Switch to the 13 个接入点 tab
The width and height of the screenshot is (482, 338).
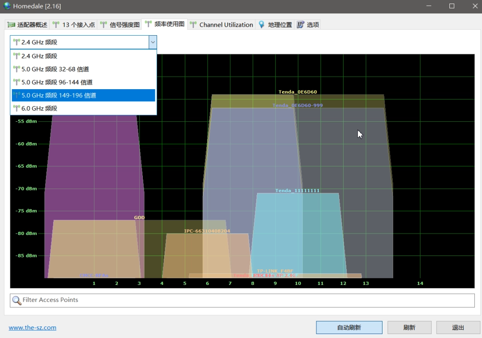tap(74, 25)
